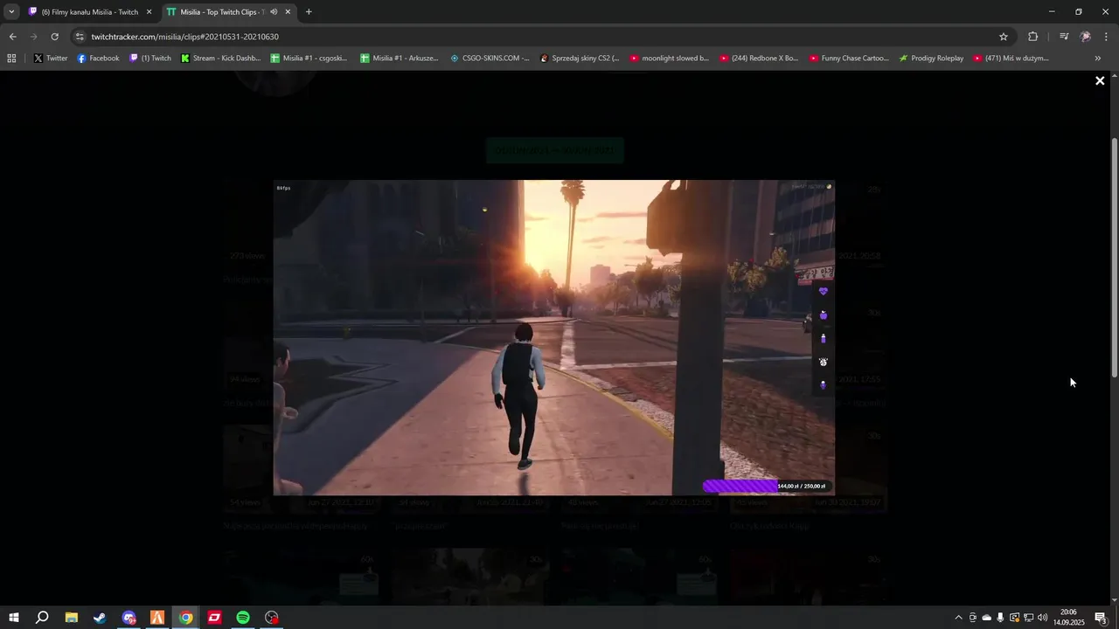Screen dimensions: 1119x629
Task: Close the Misilia Top Twitch Clips tab
Action: [x=288, y=12]
